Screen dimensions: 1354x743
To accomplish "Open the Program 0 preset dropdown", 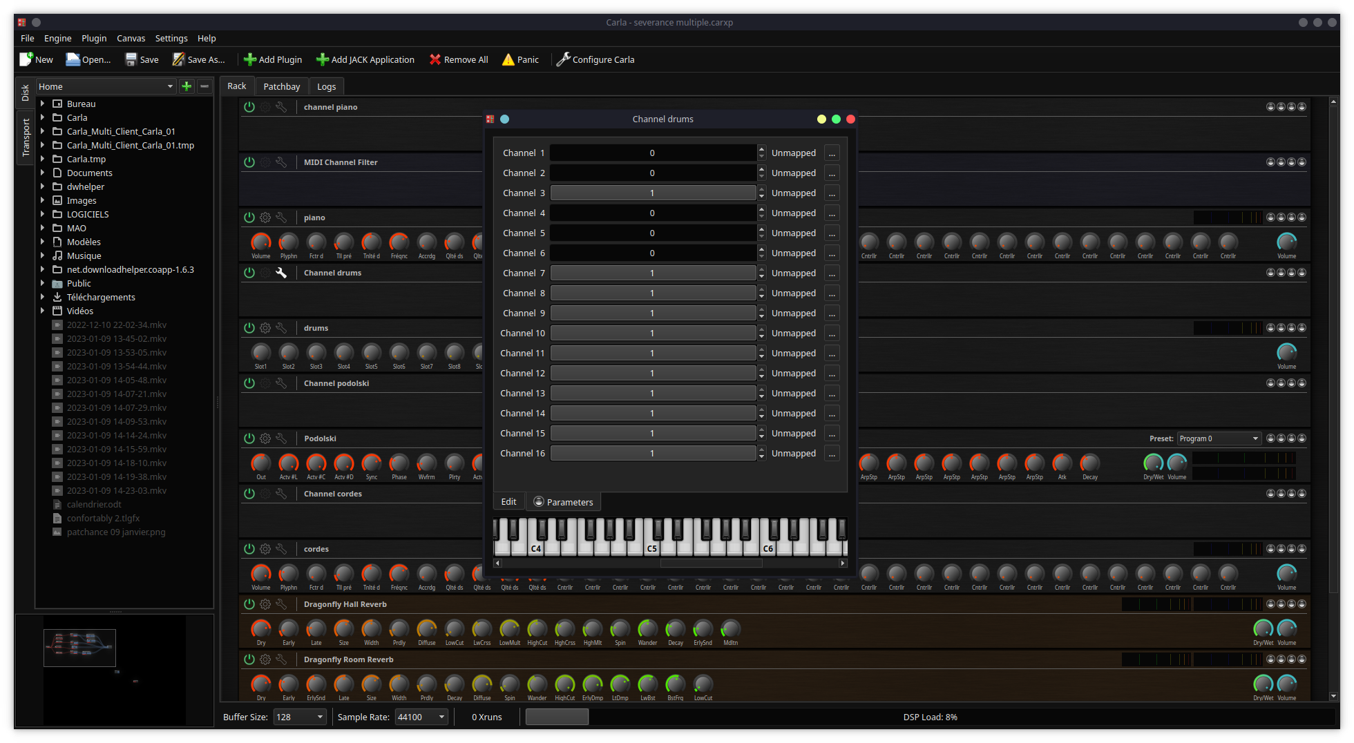I will click(1219, 438).
